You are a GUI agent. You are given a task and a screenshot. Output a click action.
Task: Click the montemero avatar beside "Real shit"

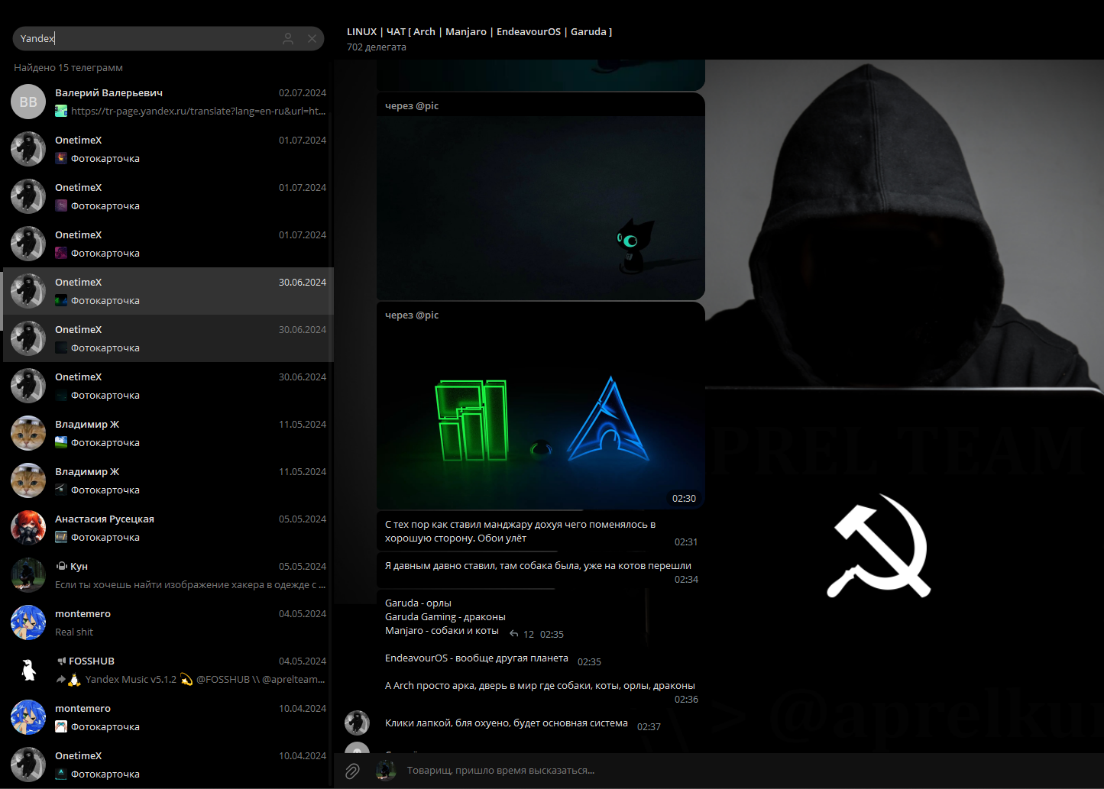tap(28, 622)
